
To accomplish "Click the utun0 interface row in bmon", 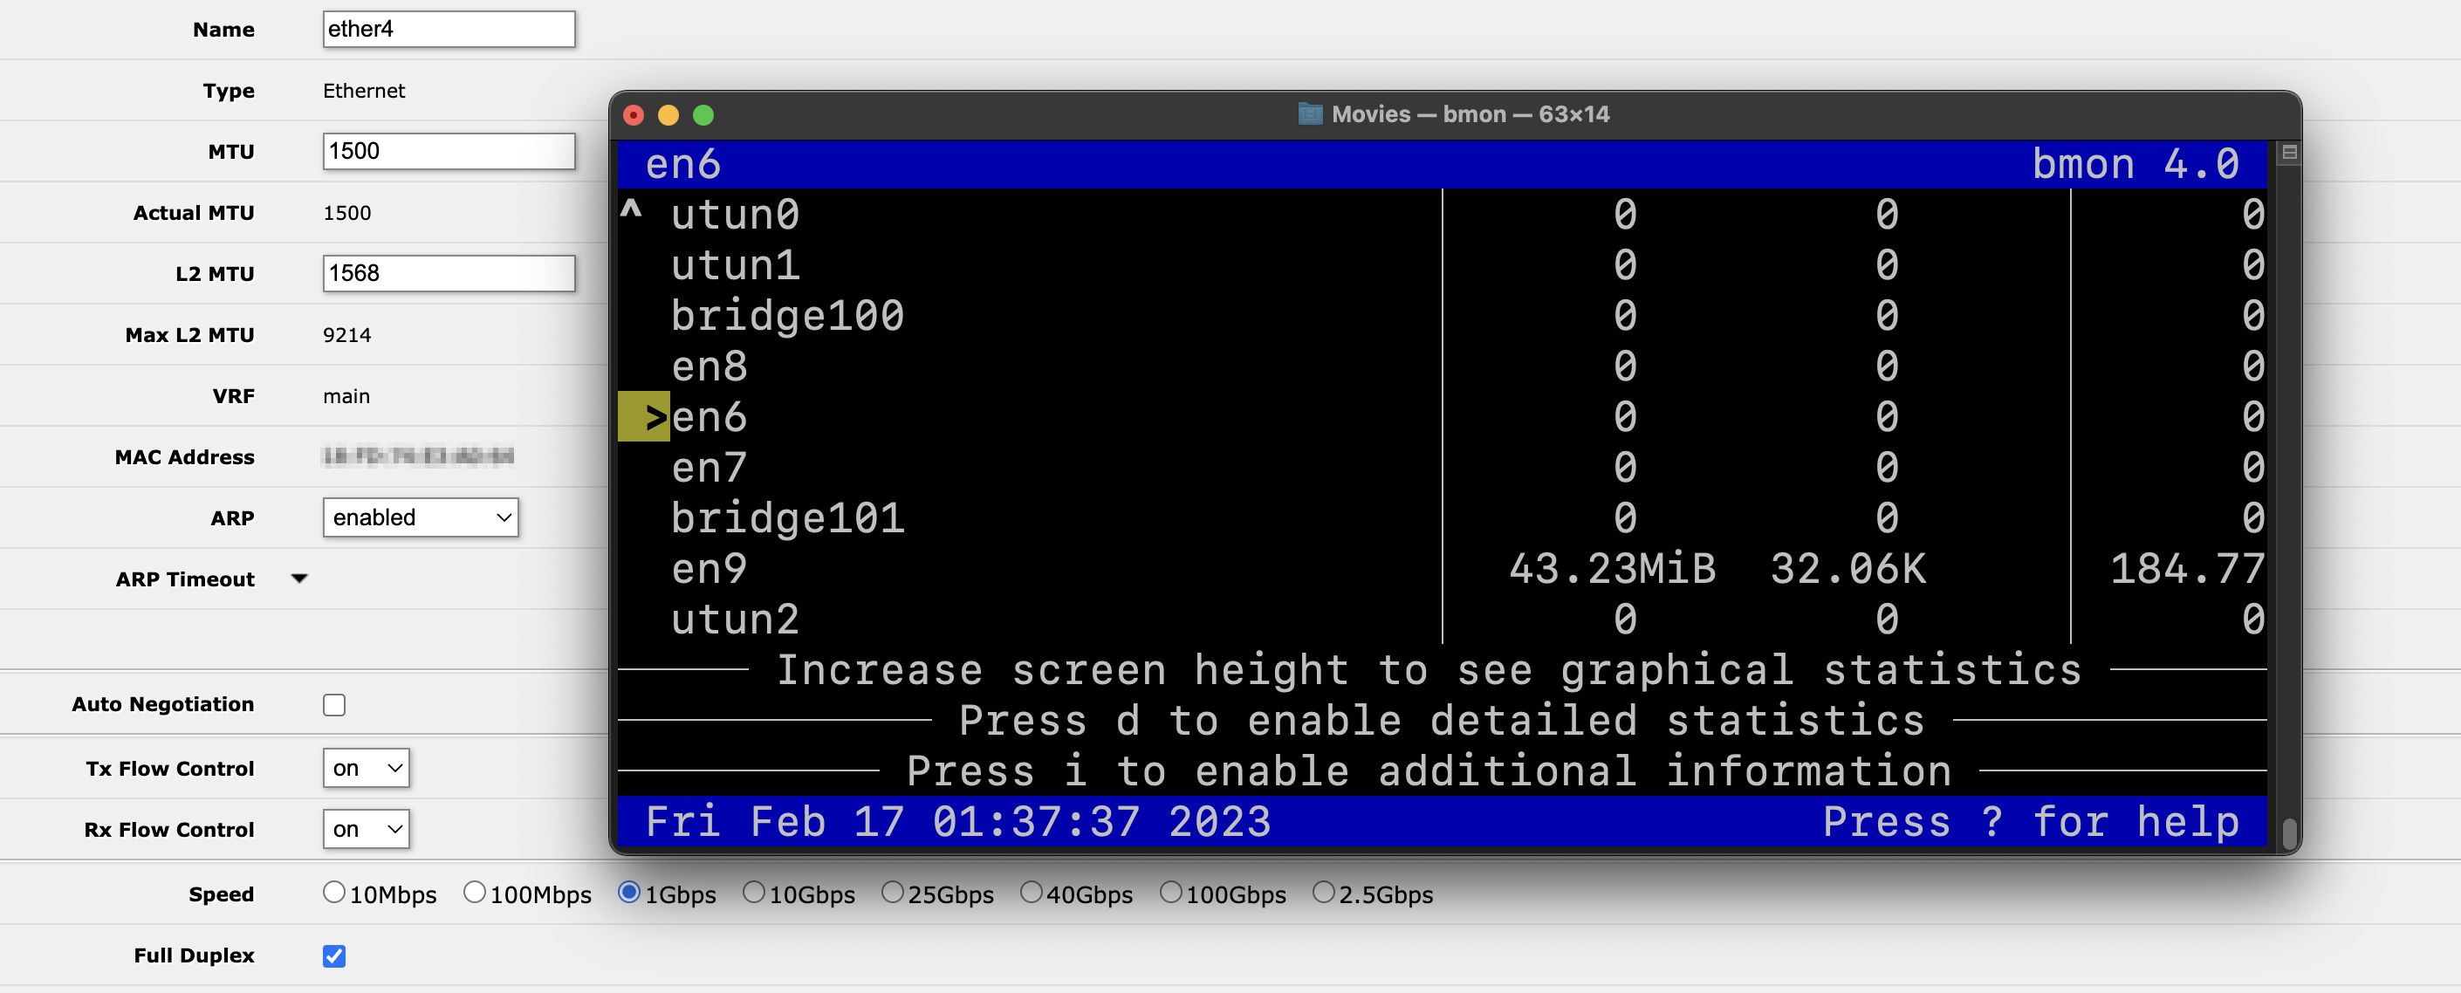I will [1443, 214].
